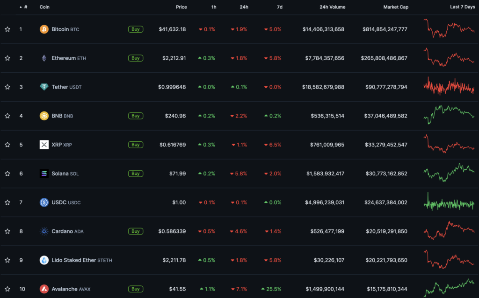Click the Tether USDT logo icon
Image resolution: width=479 pixels, height=298 pixels.
(44, 87)
